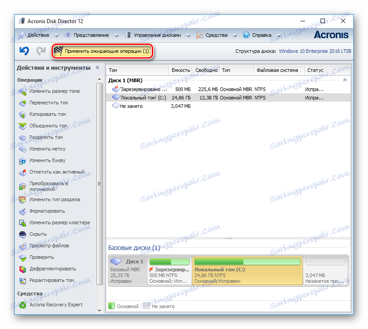Screen dimensions: 368x329
Task: Click the checkered flag apply icon
Action: coord(58,51)
